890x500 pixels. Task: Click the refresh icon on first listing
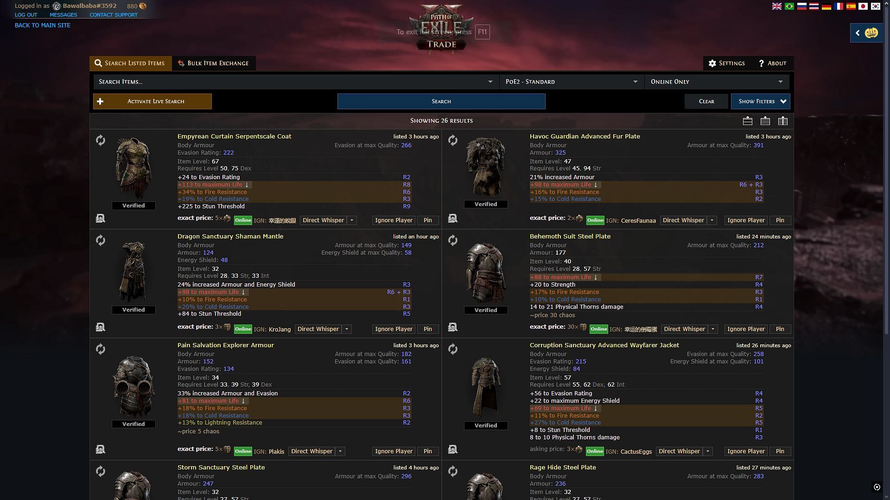click(x=100, y=140)
